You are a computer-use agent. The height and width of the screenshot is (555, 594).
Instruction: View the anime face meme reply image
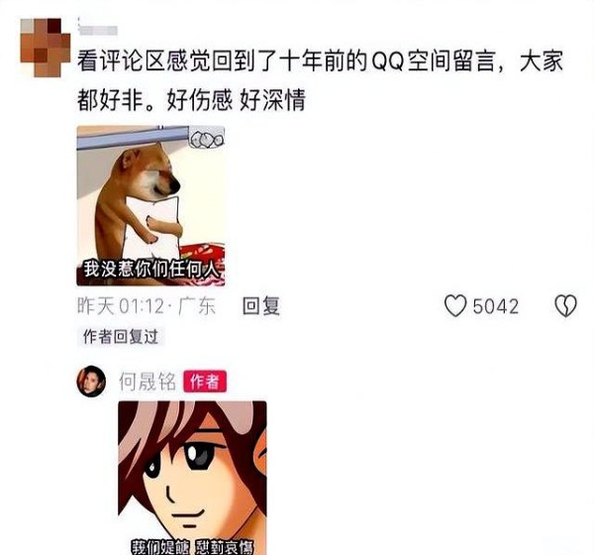click(x=192, y=478)
